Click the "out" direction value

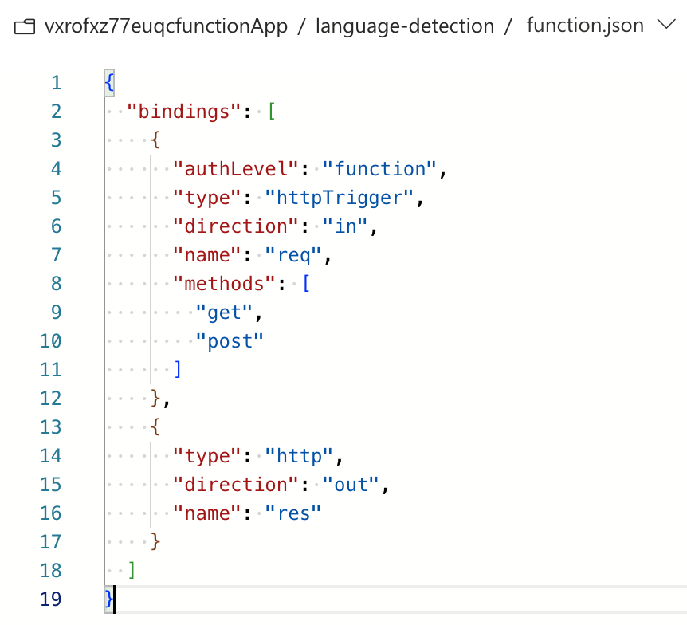(351, 485)
